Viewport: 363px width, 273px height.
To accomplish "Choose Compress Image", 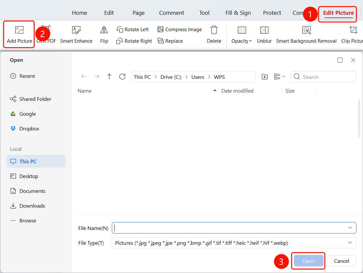I will coord(180,29).
